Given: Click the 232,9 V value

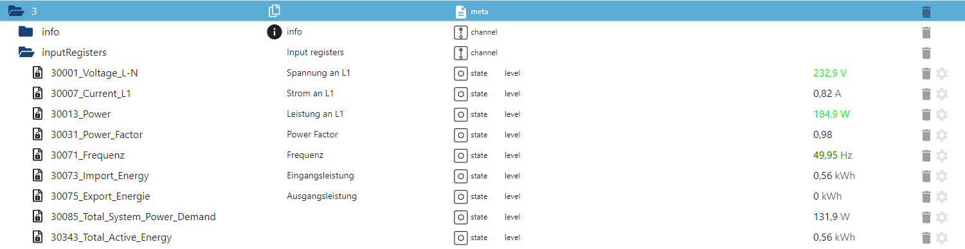Looking at the screenshot, I should pos(830,73).
